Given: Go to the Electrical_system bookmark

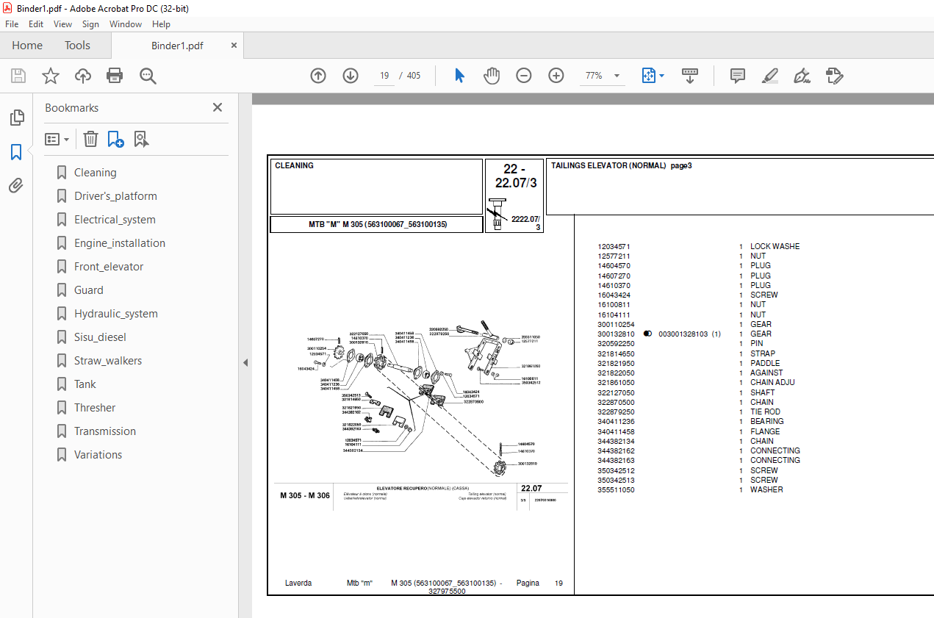Looking at the screenshot, I should pos(115,220).
